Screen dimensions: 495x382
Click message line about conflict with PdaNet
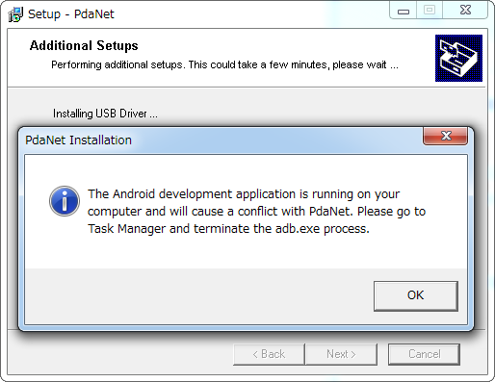tap(256, 212)
